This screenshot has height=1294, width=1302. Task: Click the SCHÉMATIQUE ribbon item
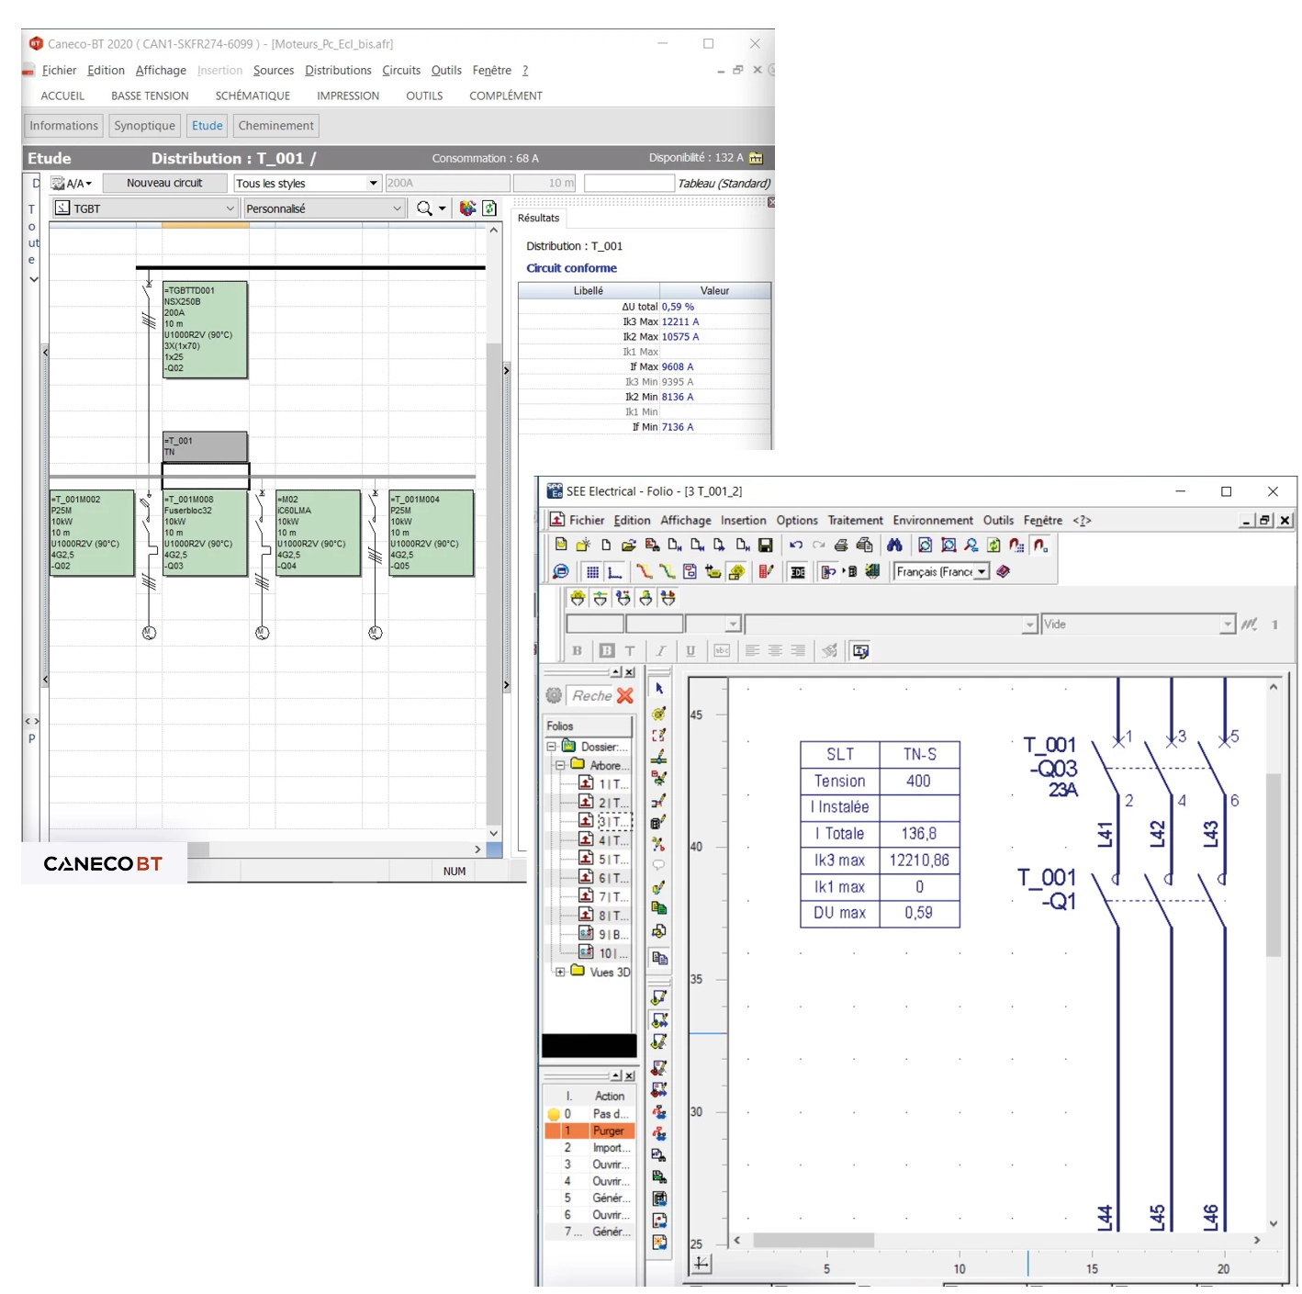(x=253, y=96)
